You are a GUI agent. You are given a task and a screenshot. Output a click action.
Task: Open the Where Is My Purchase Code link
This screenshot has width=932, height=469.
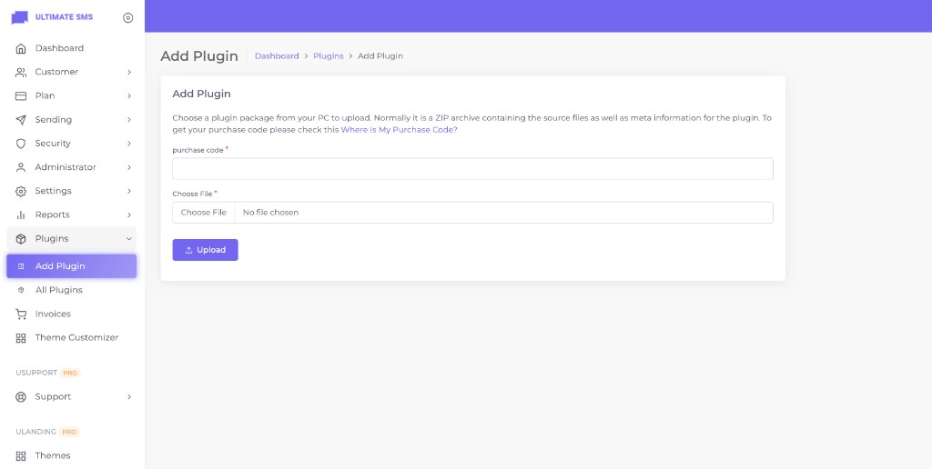[399, 129]
